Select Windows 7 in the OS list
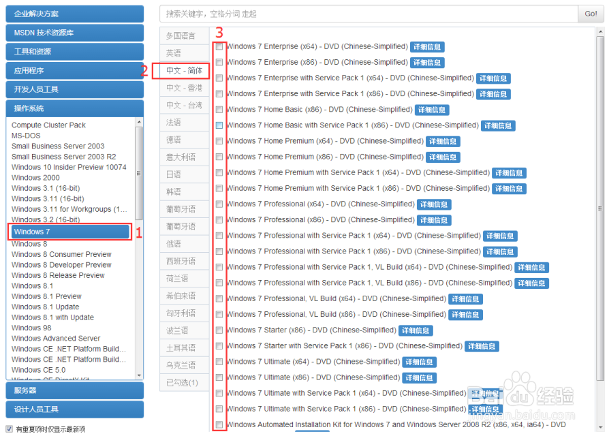 [x=70, y=232]
